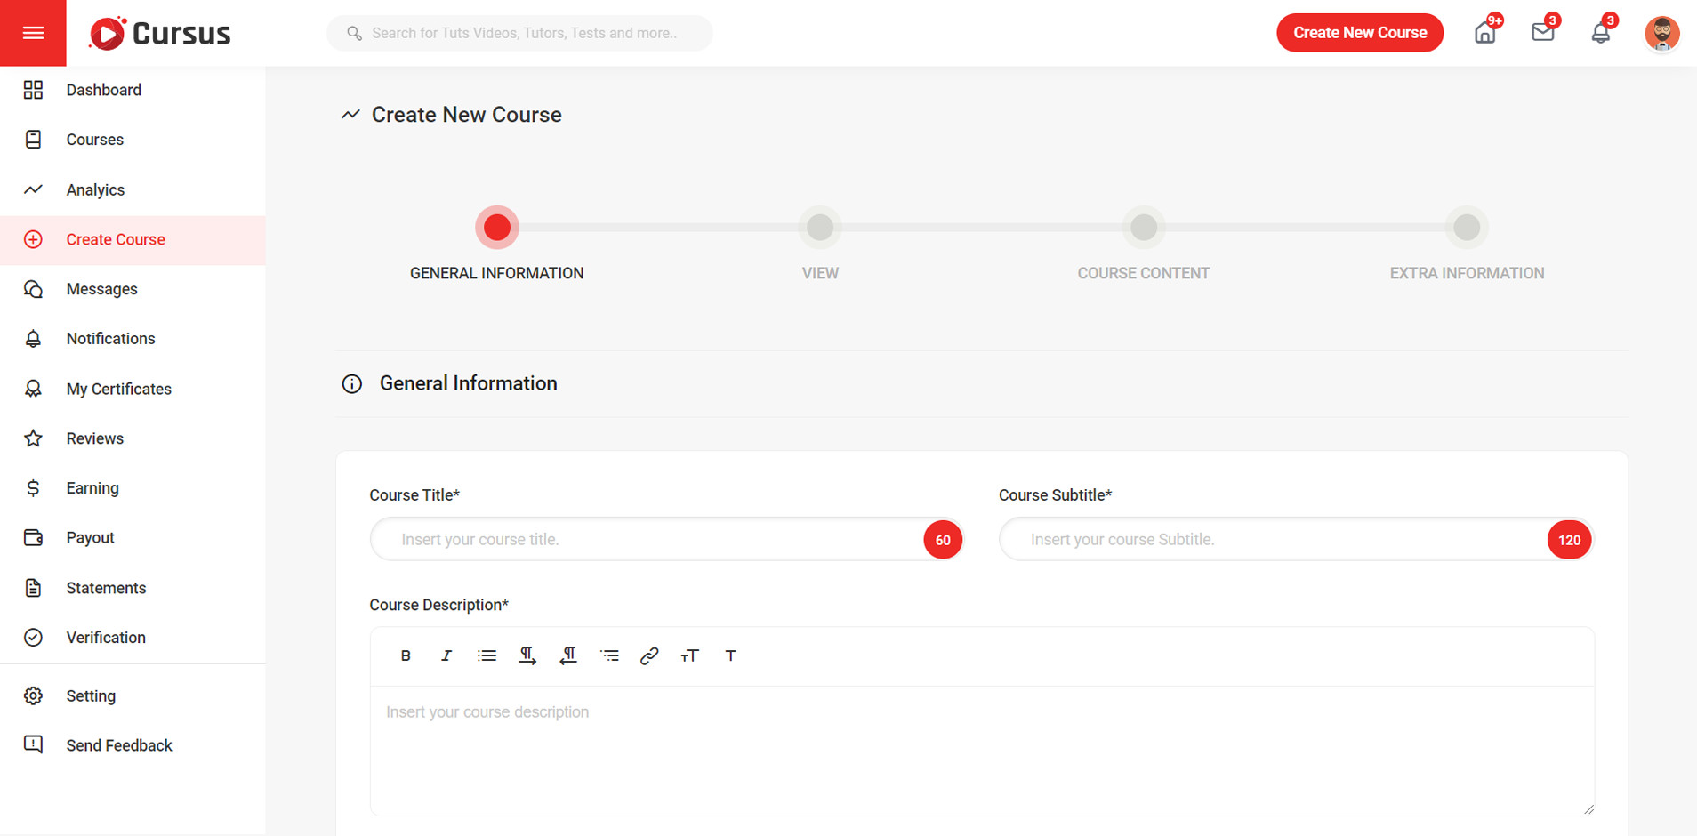This screenshot has height=836, width=1697.
Task: Open My Certificates in the sidebar
Action: (x=118, y=389)
